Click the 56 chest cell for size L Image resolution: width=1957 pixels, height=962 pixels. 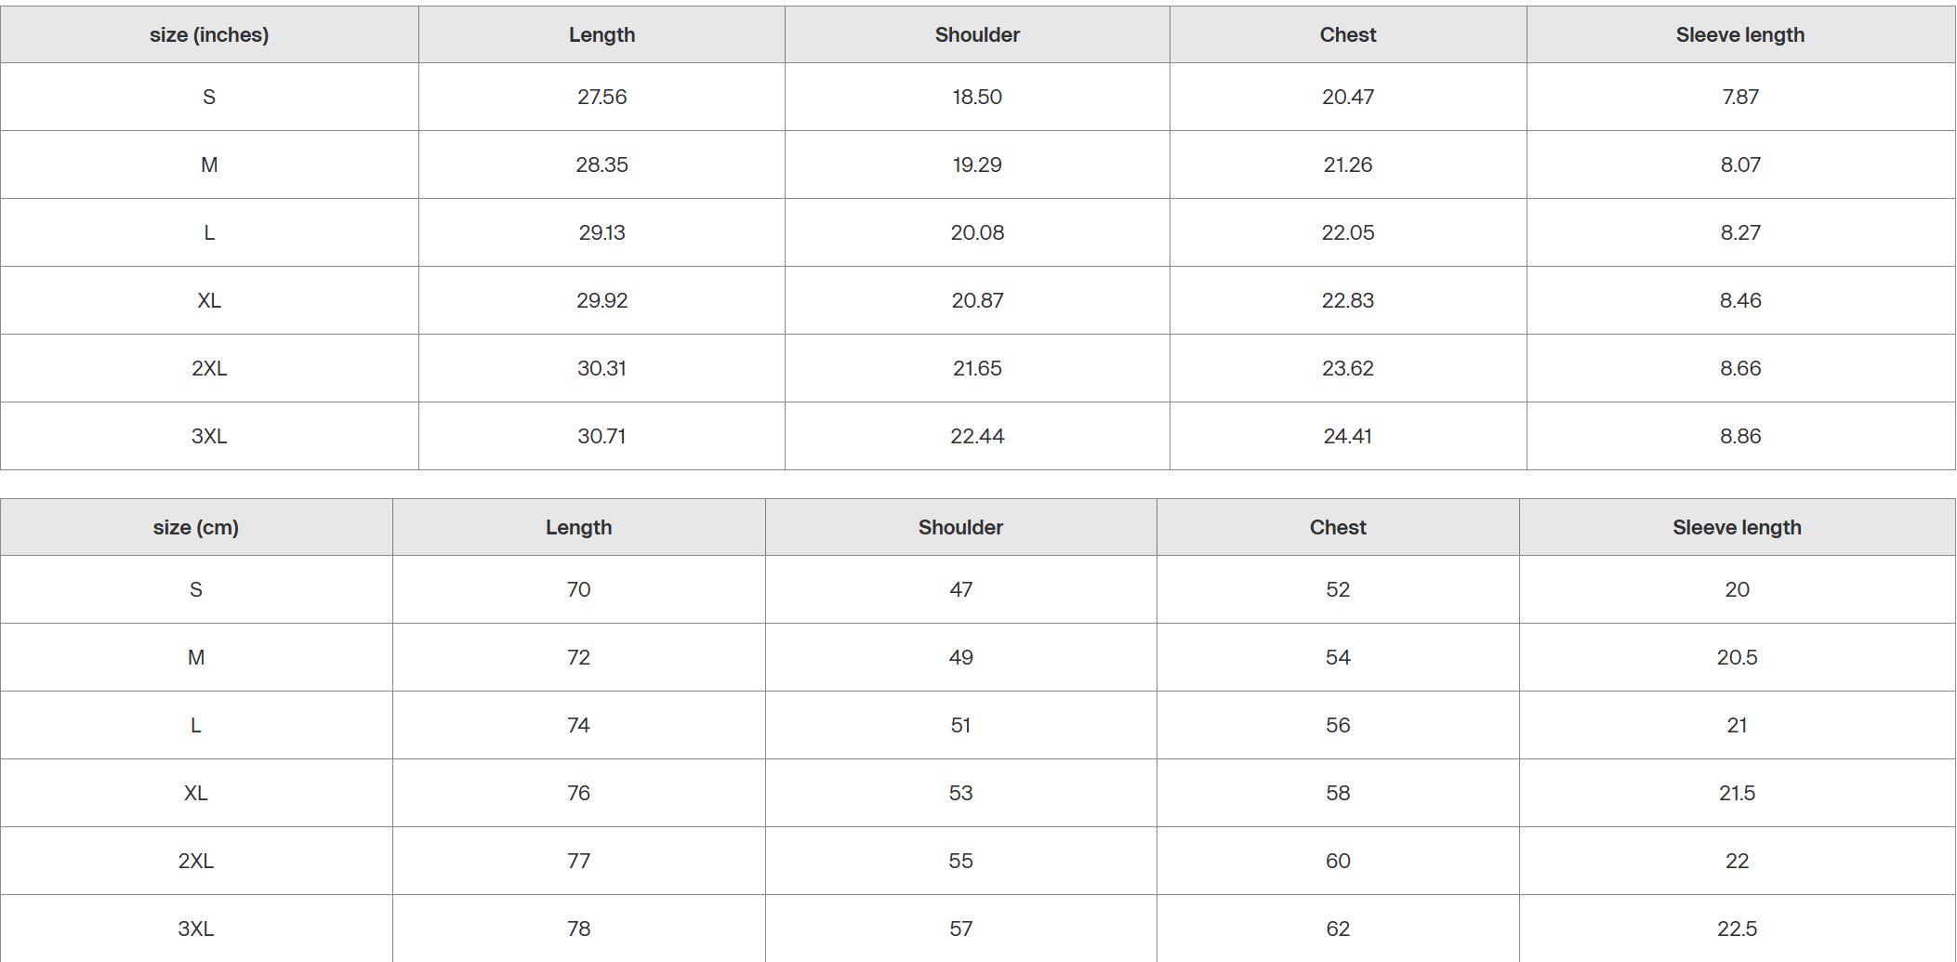pos(1338,725)
